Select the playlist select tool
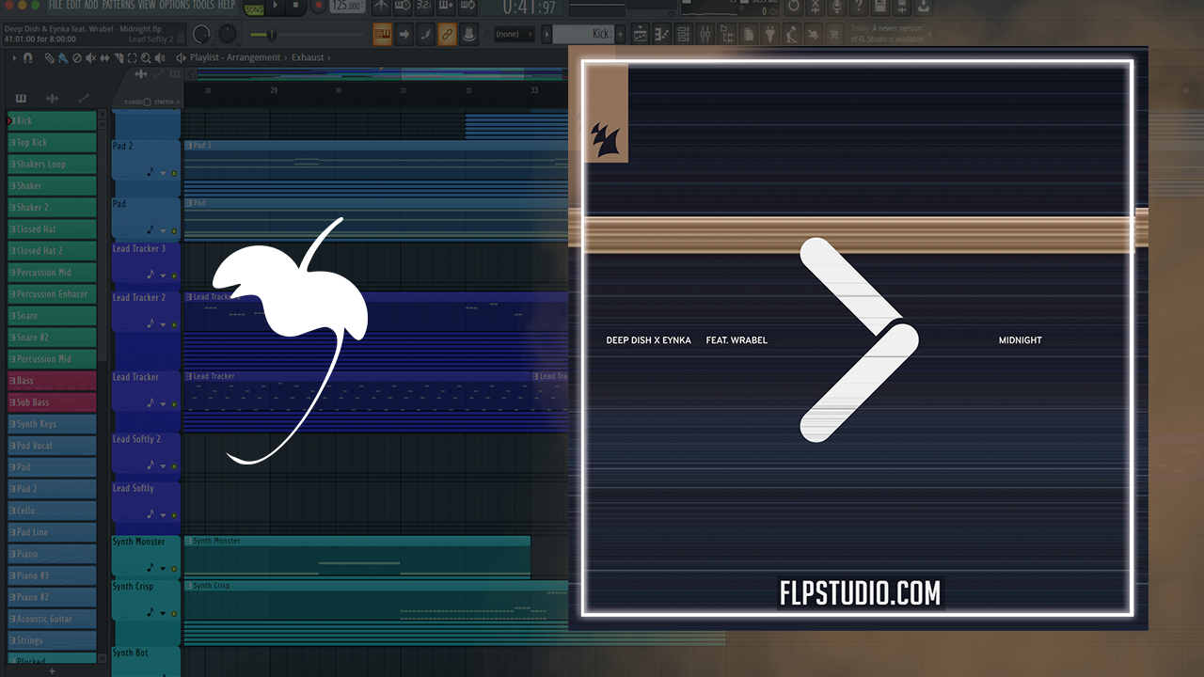The image size is (1204, 677). point(132,57)
